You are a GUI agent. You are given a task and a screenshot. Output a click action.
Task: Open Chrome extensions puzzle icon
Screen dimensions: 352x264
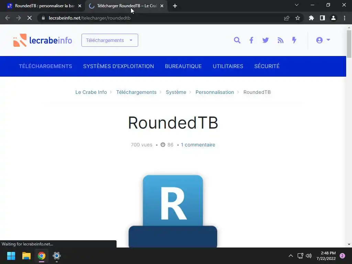311,18
